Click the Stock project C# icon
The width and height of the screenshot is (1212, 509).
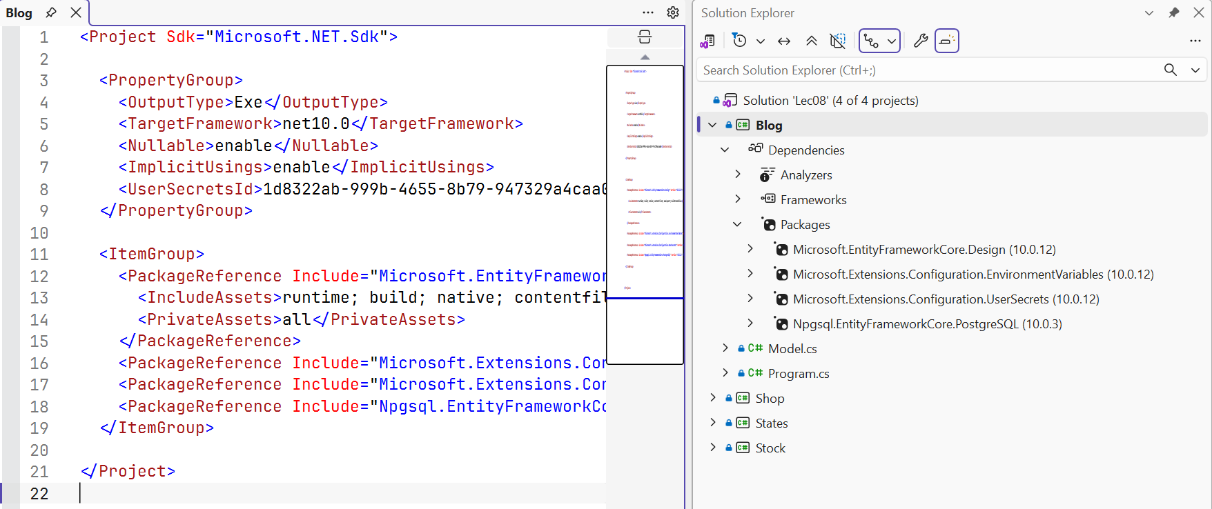743,448
